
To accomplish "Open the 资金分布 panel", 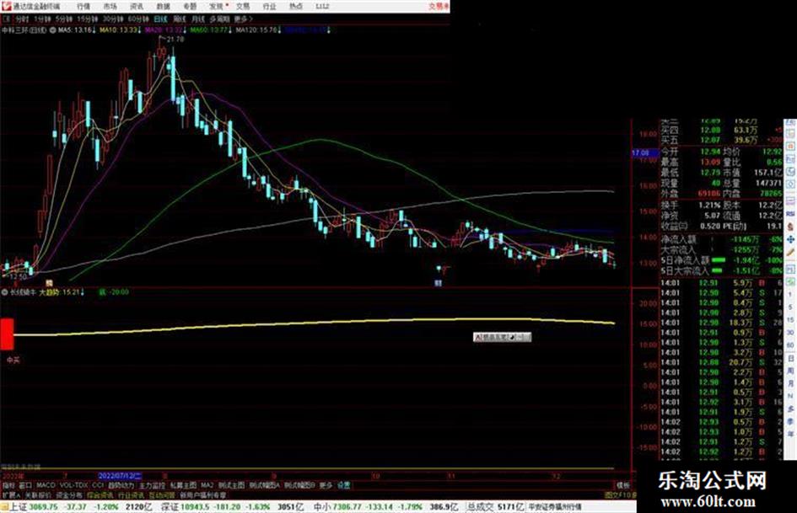I will (x=69, y=494).
